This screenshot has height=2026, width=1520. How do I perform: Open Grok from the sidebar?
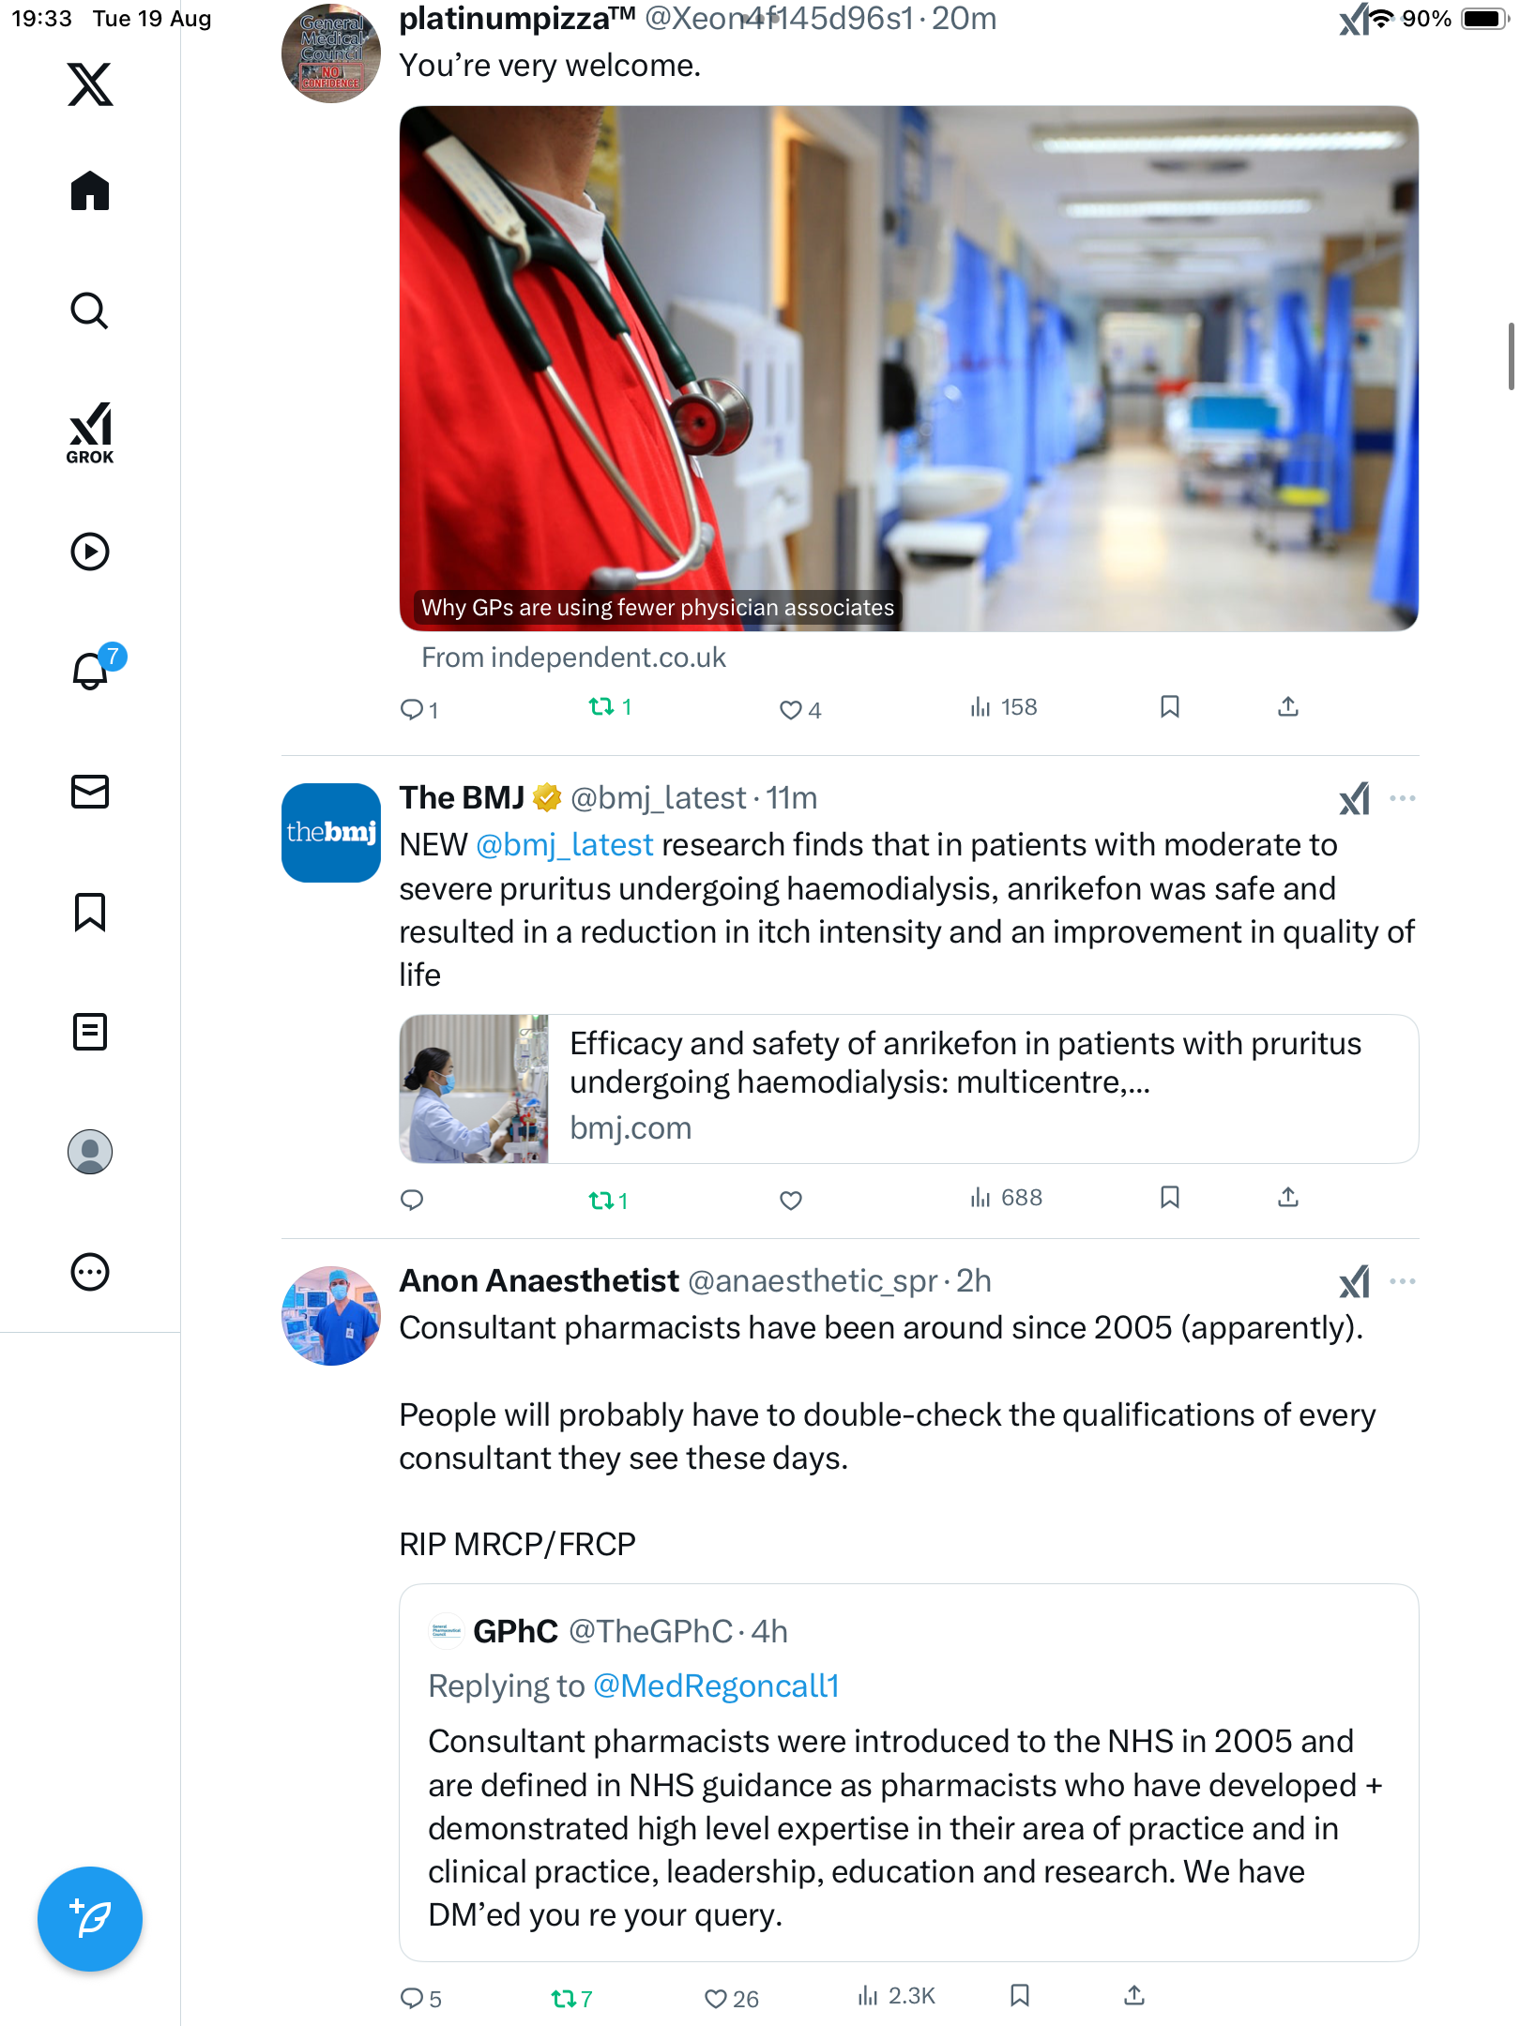[90, 432]
